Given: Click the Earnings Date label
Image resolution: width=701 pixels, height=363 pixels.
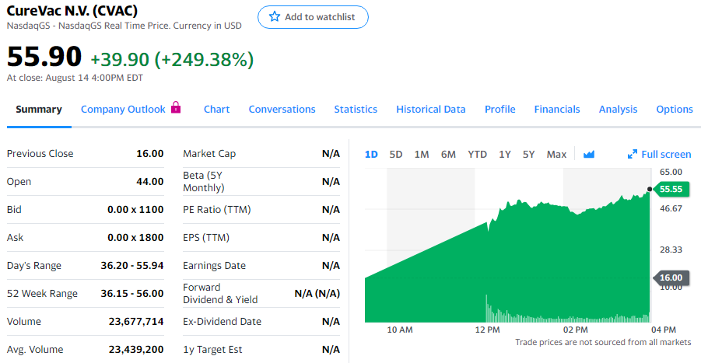Looking at the screenshot, I should coord(214,266).
